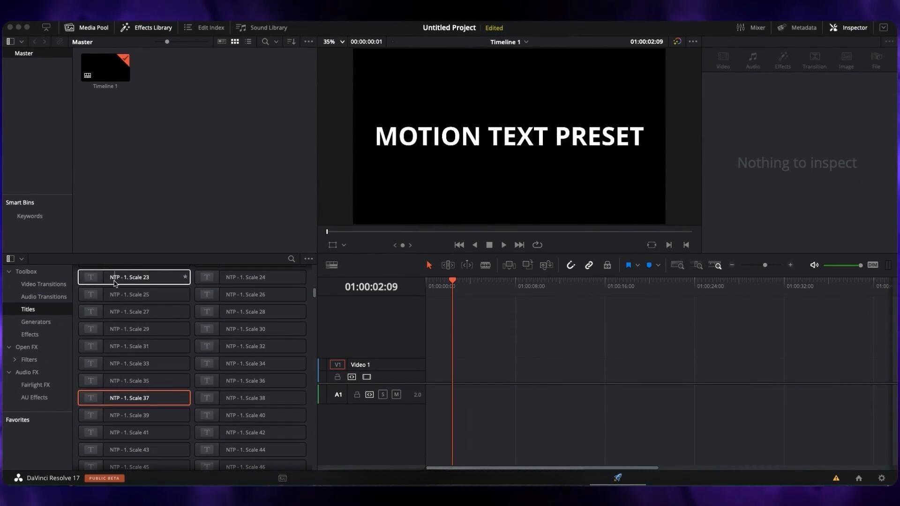The height and width of the screenshot is (506, 900).
Task: Open the Timeline 1 name dropdown
Action: (509, 42)
